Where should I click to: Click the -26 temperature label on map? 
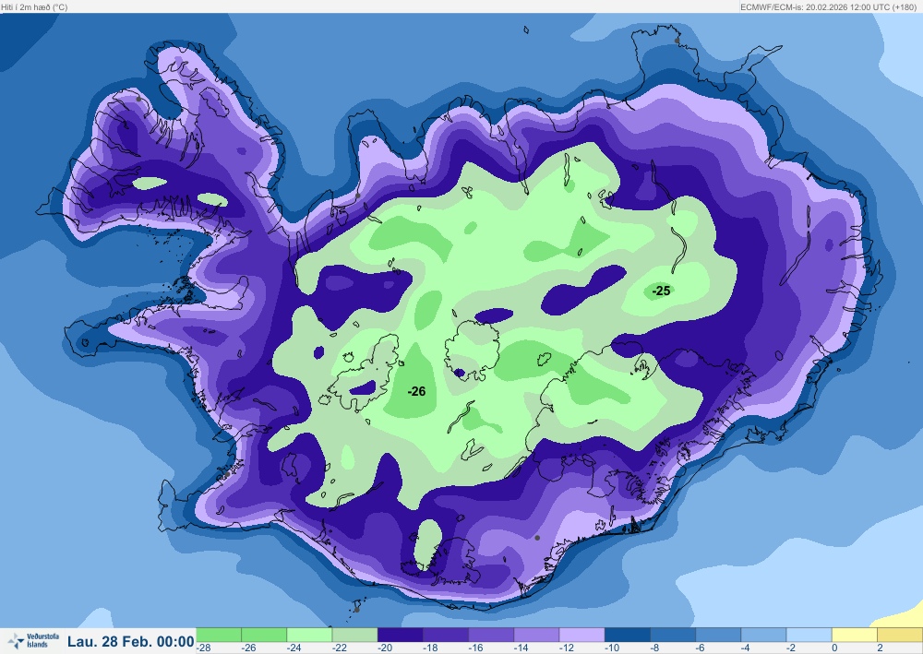417,391
